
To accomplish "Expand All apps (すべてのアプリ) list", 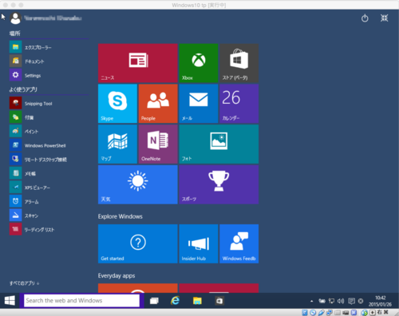I will [x=24, y=283].
